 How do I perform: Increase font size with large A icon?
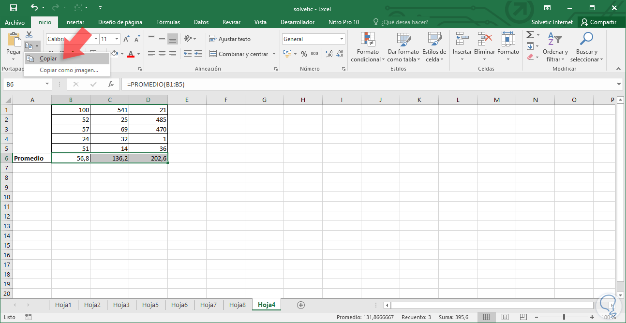click(126, 39)
